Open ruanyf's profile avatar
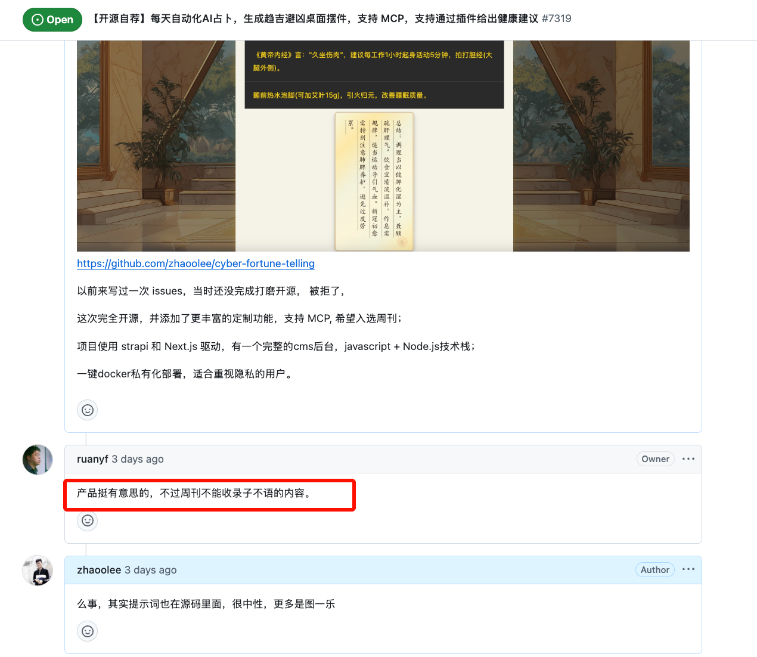 [38, 460]
